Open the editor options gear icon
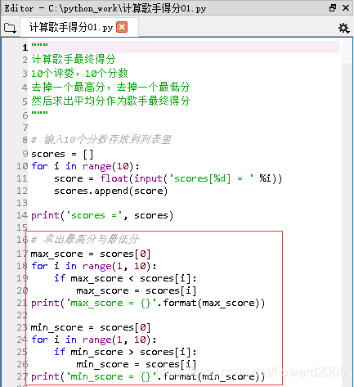The width and height of the screenshot is (354, 387). tap(343, 28)
